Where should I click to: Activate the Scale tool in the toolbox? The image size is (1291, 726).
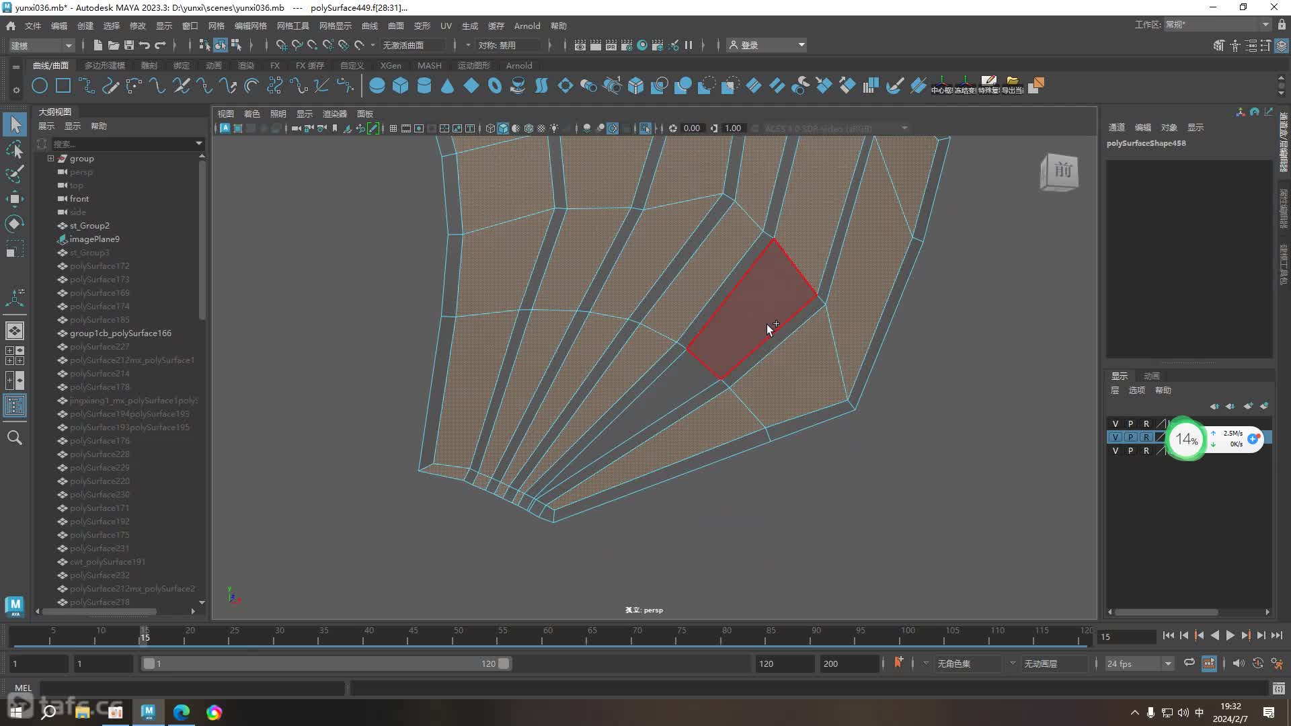15,249
